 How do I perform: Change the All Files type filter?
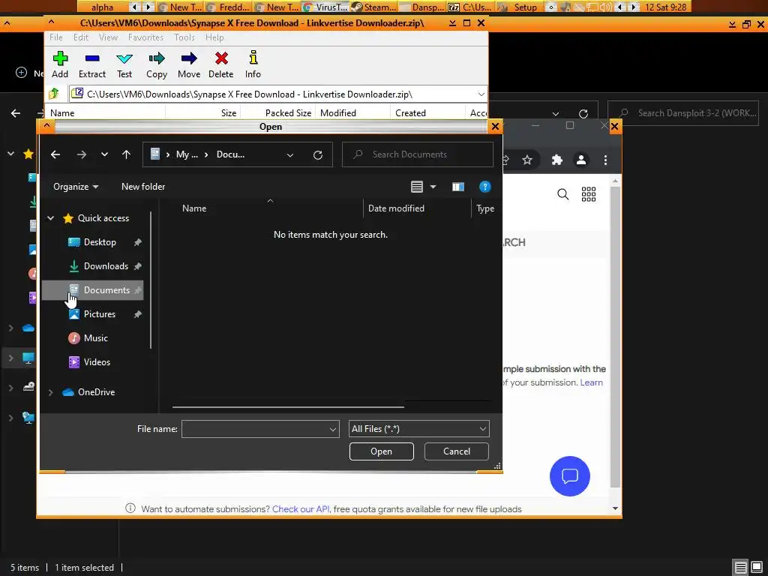[x=418, y=429]
